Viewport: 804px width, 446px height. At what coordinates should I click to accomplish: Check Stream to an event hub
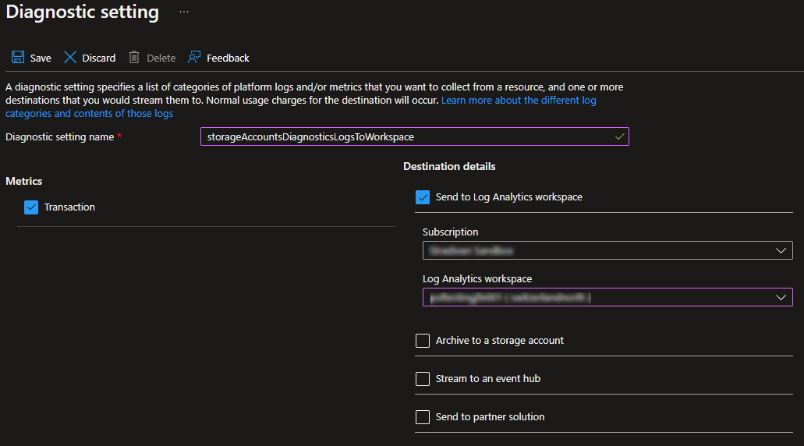[423, 379]
